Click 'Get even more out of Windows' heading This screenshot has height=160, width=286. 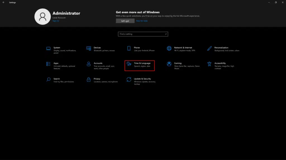click(x=138, y=12)
